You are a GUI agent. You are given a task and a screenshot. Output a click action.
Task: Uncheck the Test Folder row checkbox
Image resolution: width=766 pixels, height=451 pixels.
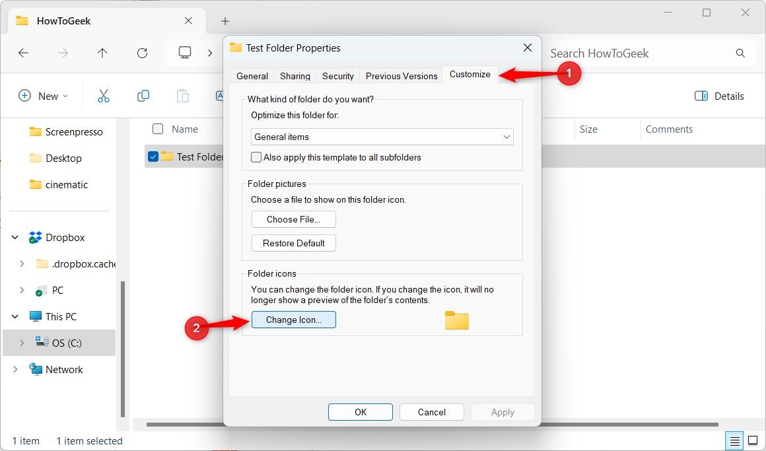coord(153,156)
